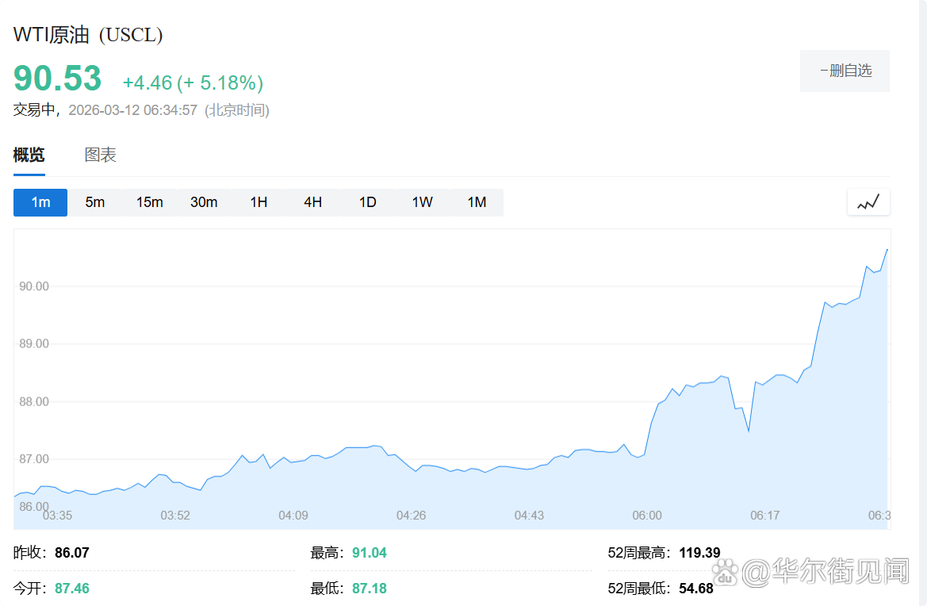Select the 1H timeframe

tap(259, 202)
